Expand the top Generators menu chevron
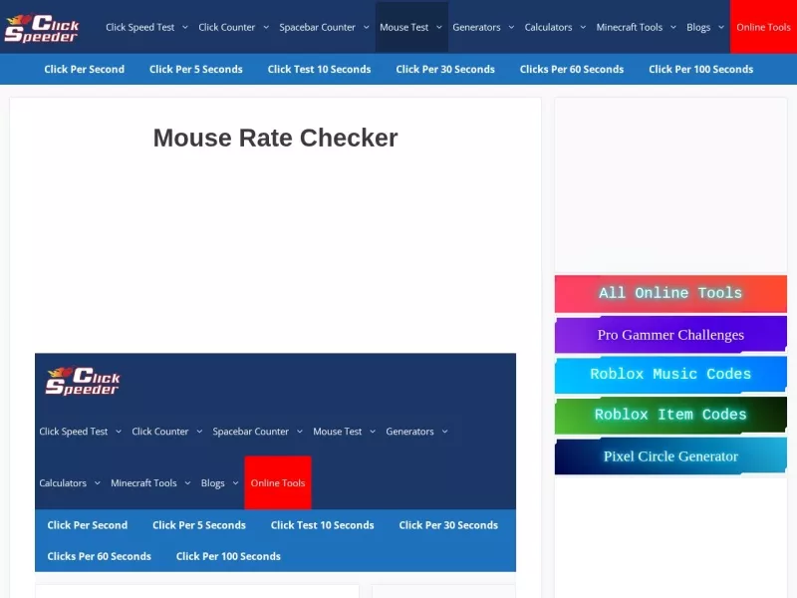 tap(511, 27)
